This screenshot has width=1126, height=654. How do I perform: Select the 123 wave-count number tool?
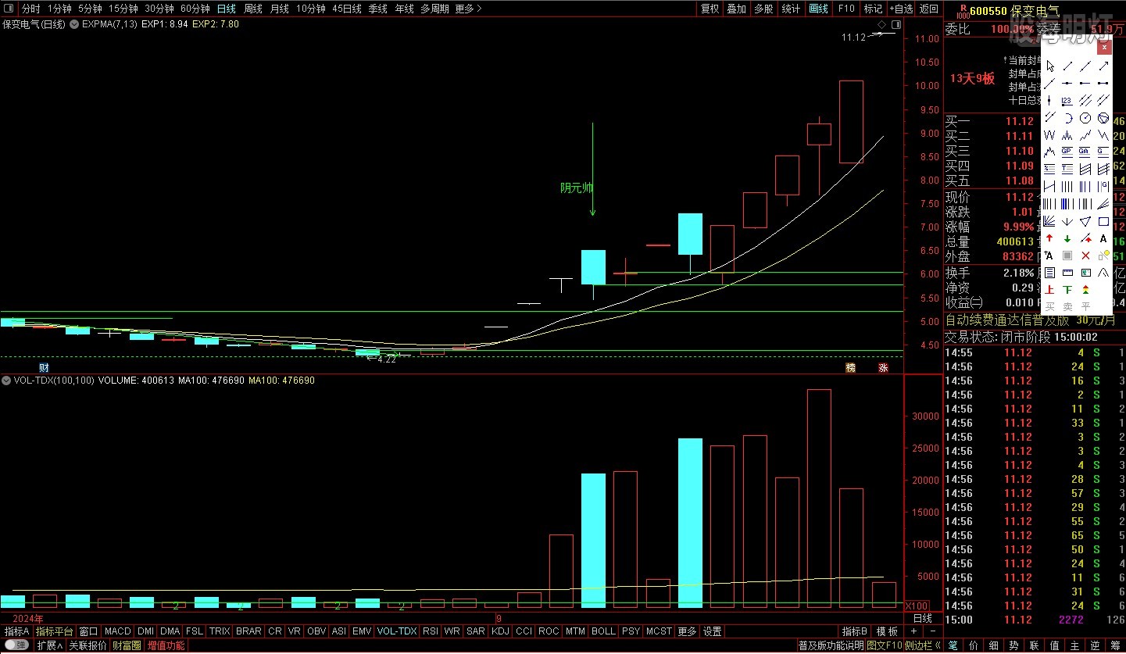[x=1067, y=101]
